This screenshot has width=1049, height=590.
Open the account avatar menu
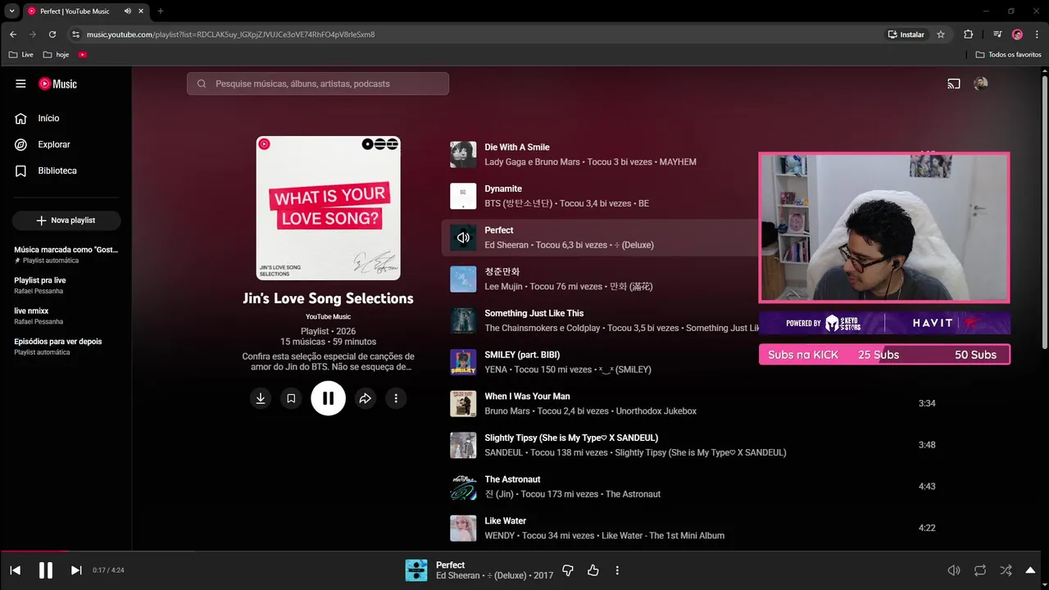click(980, 84)
